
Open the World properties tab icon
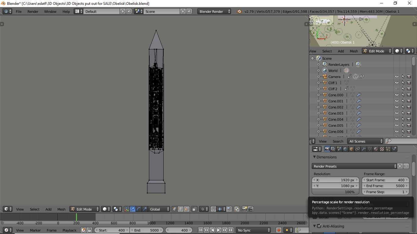tap(345, 149)
